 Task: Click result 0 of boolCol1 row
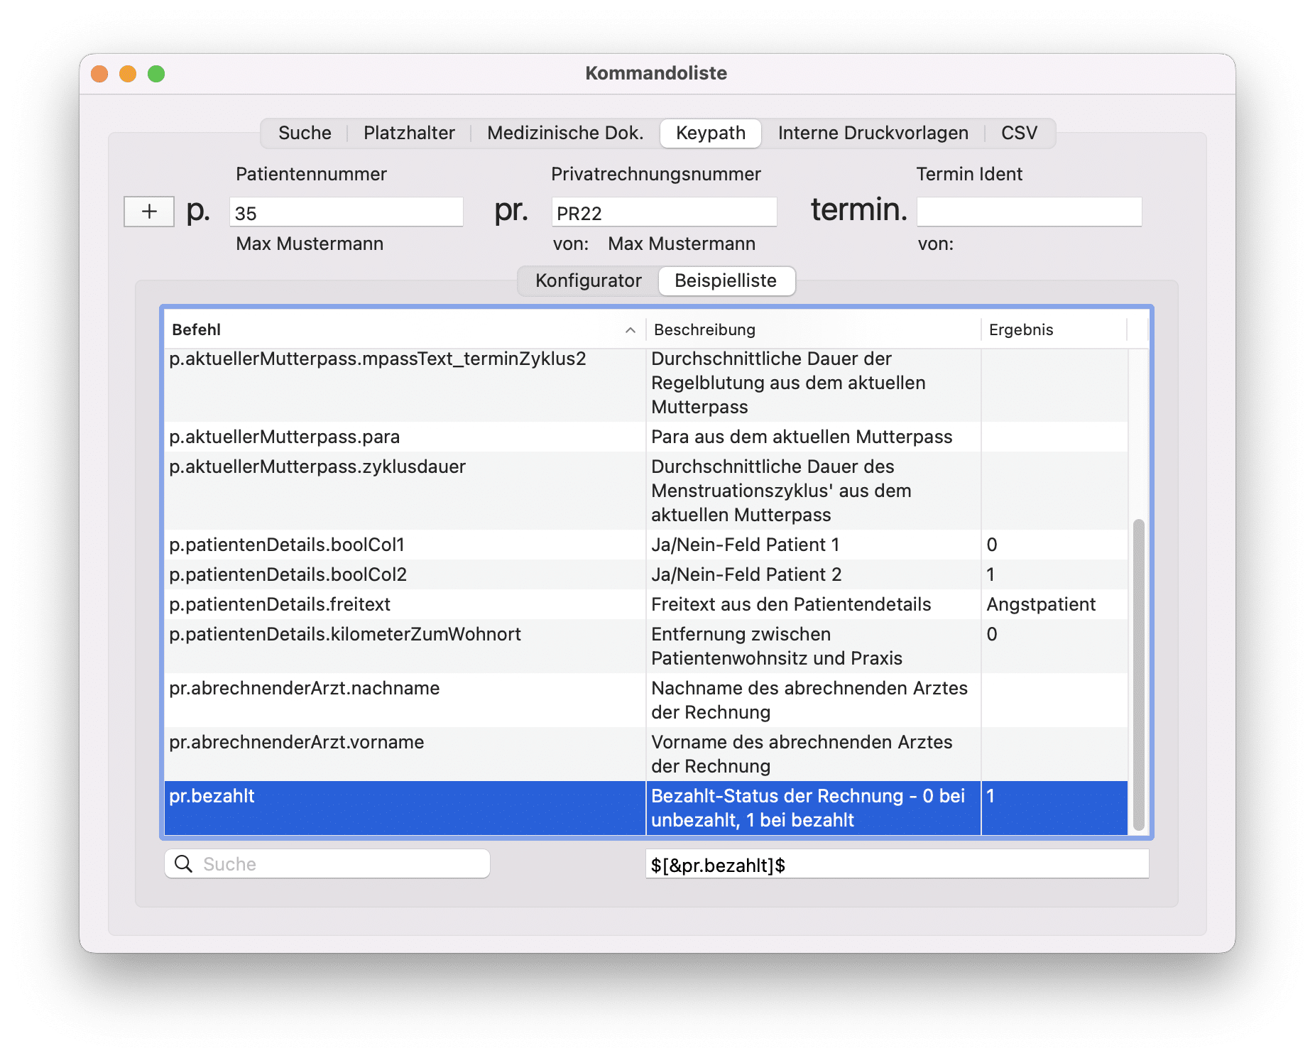pos(992,545)
